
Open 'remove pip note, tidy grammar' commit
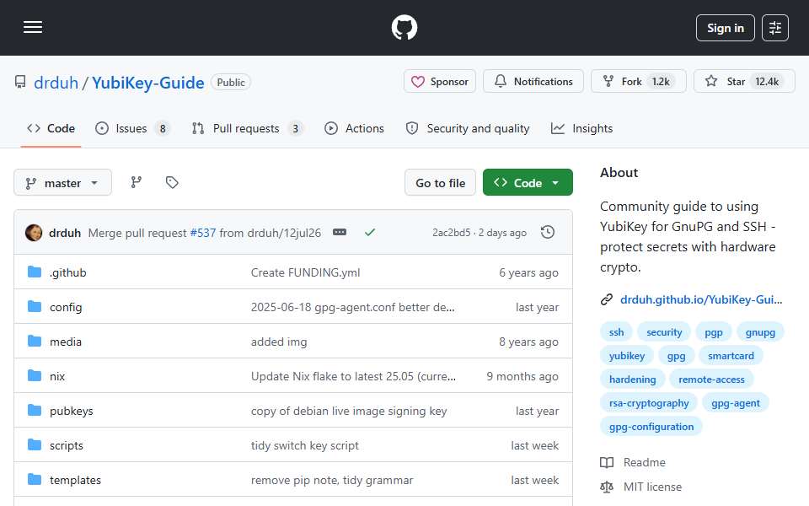(x=332, y=480)
